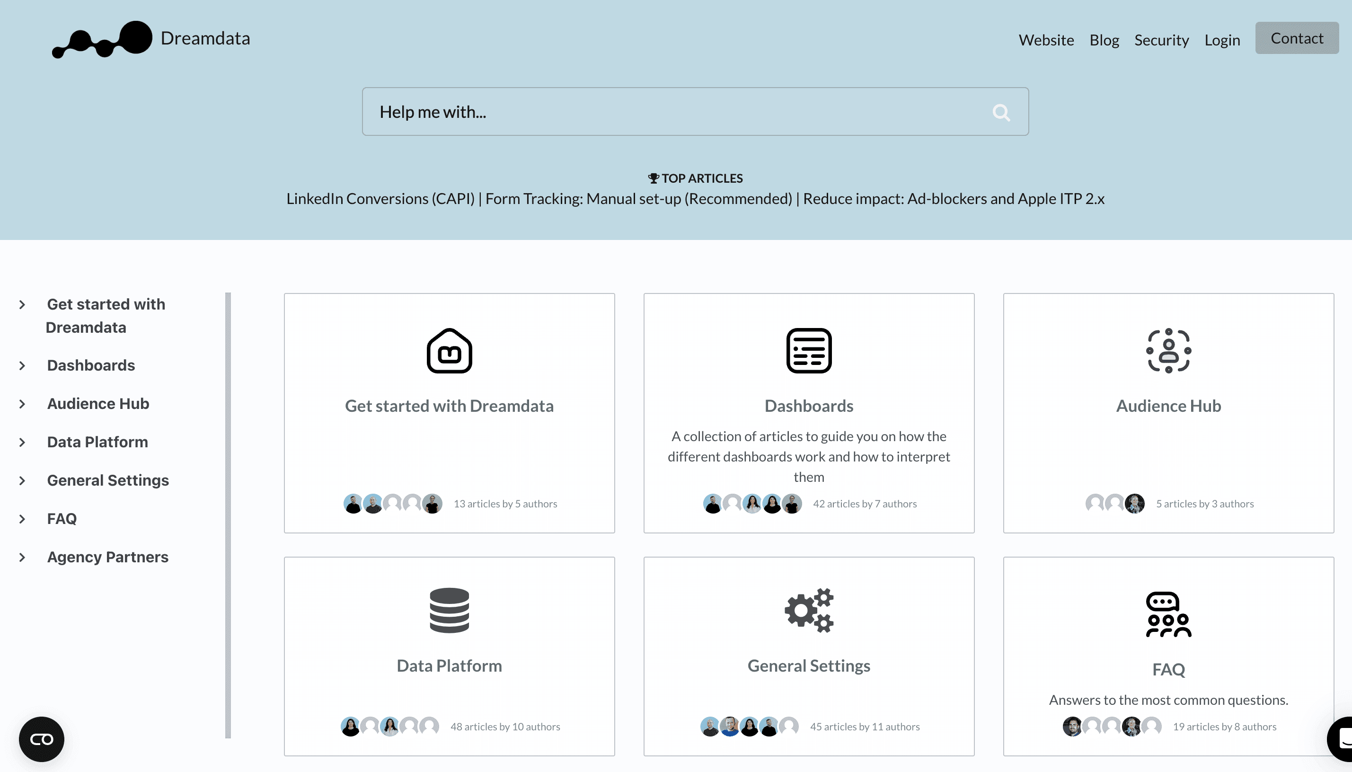Open General Settings in the sidebar

107,480
